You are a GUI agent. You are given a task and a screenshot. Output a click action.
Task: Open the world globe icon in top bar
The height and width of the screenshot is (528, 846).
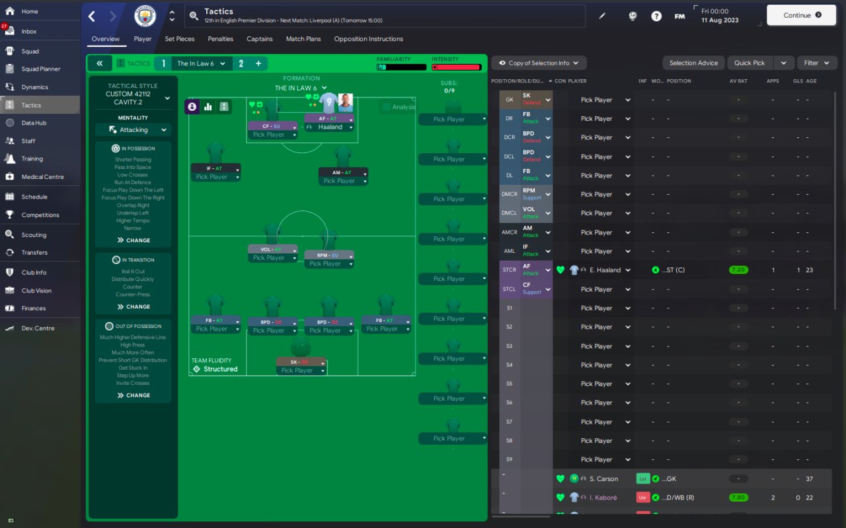(x=633, y=16)
